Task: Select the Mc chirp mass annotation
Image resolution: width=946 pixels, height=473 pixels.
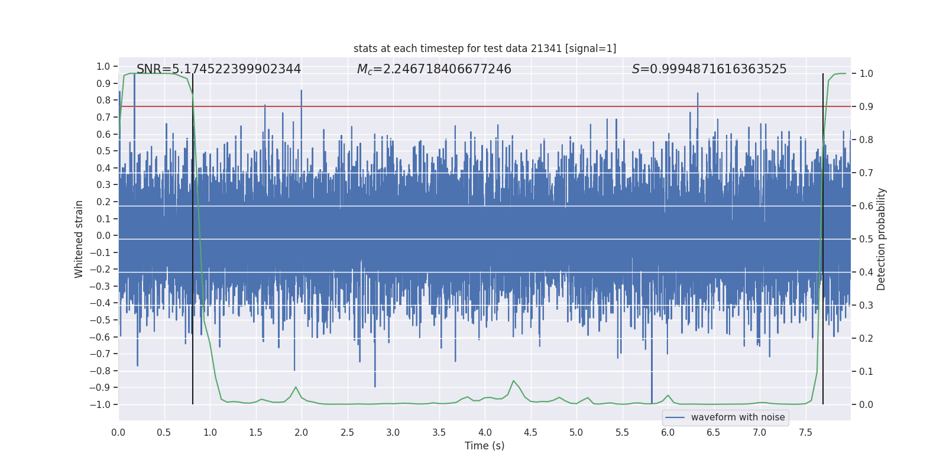Action: 434,69
